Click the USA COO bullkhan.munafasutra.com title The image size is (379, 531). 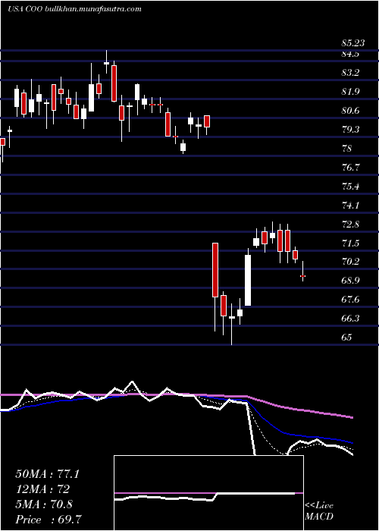74,9
